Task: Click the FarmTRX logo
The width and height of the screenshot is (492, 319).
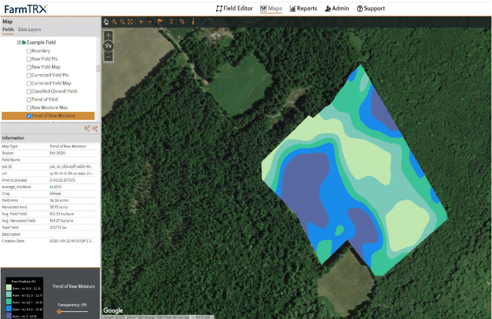Action: click(26, 9)
